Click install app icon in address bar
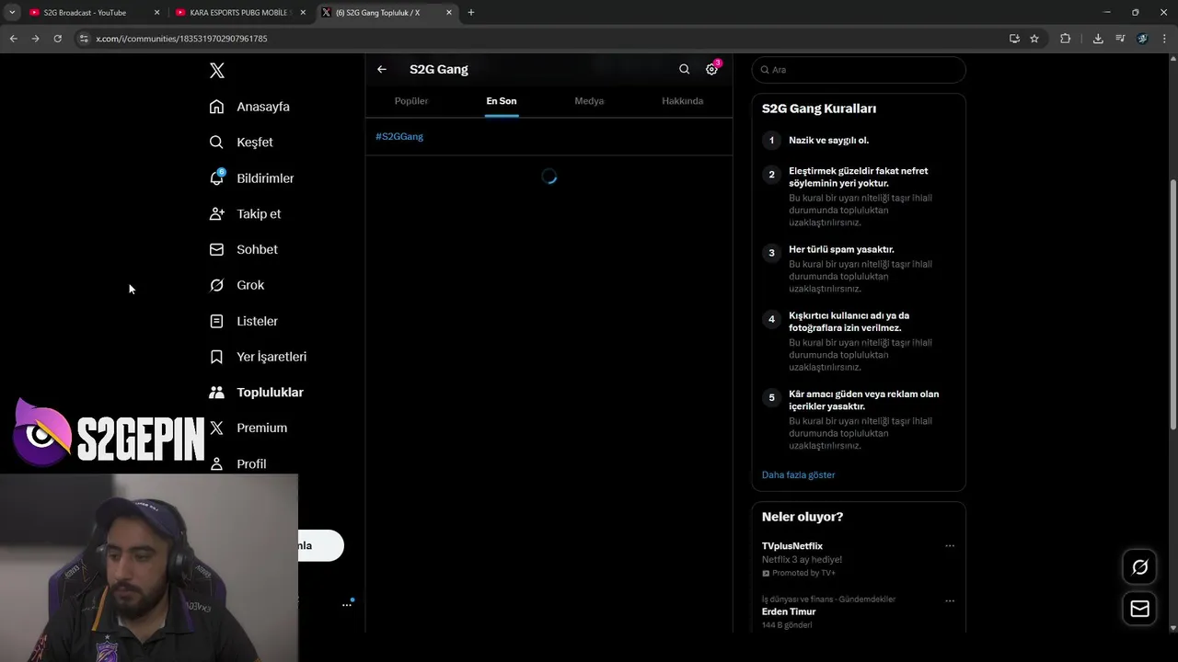The width and height of the screenshot is (1178, 662). [1014, 39]
